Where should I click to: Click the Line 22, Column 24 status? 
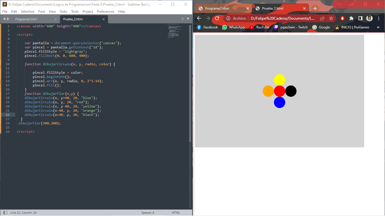tap(23, 213)
